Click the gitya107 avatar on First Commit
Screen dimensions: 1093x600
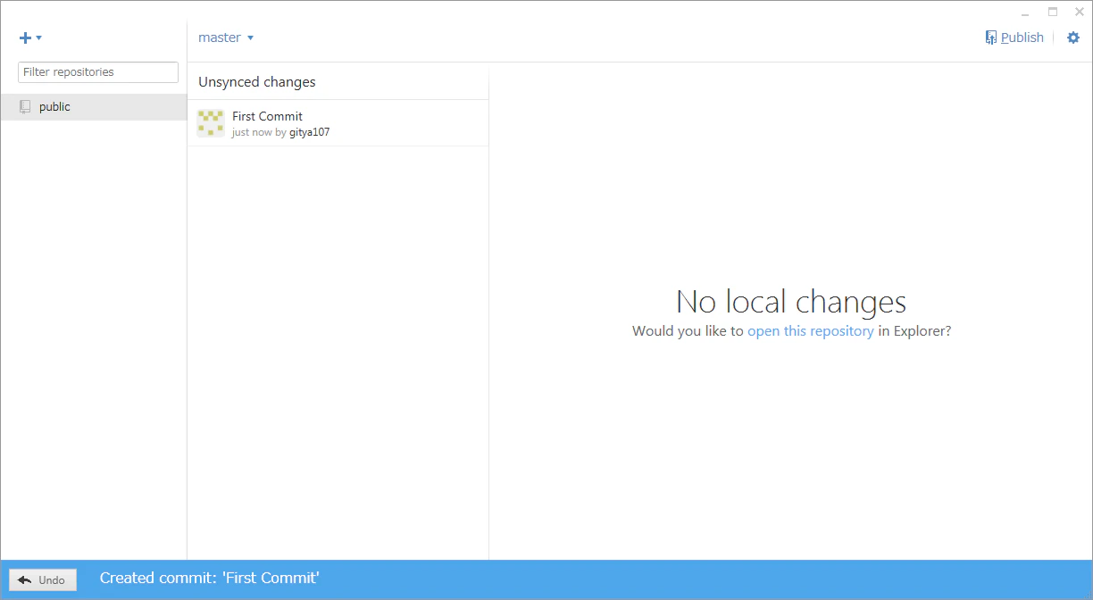coord(211,123)
